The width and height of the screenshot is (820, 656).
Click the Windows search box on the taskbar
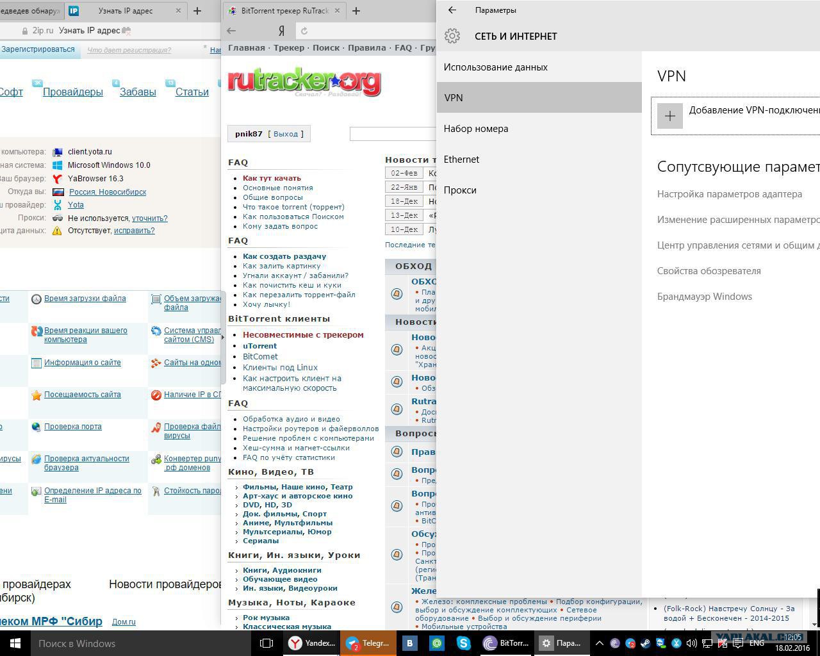click(141, 643)
